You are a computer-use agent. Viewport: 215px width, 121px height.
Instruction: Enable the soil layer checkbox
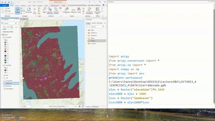(x=4, y=78)
